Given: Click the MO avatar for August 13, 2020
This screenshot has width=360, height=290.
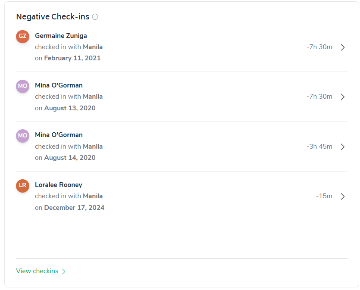Looking at the screenshot, I should point(22,86).
